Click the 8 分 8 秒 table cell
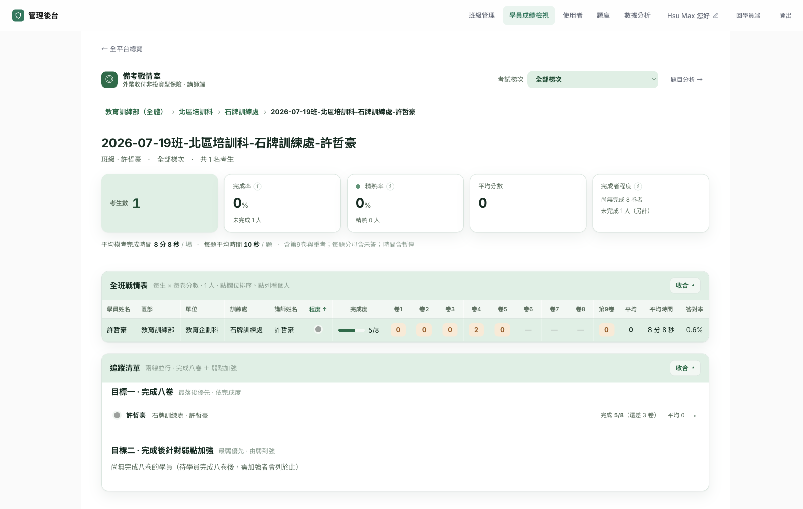 tap(661, 330)
